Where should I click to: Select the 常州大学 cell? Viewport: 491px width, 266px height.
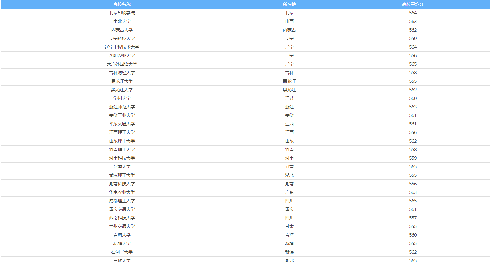(x=122, y=98)
